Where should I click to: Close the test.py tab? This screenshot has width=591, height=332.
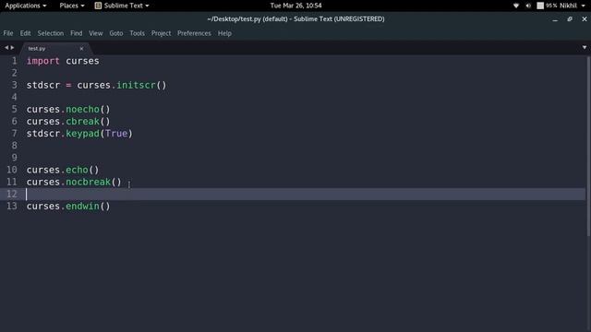[81, 49]
